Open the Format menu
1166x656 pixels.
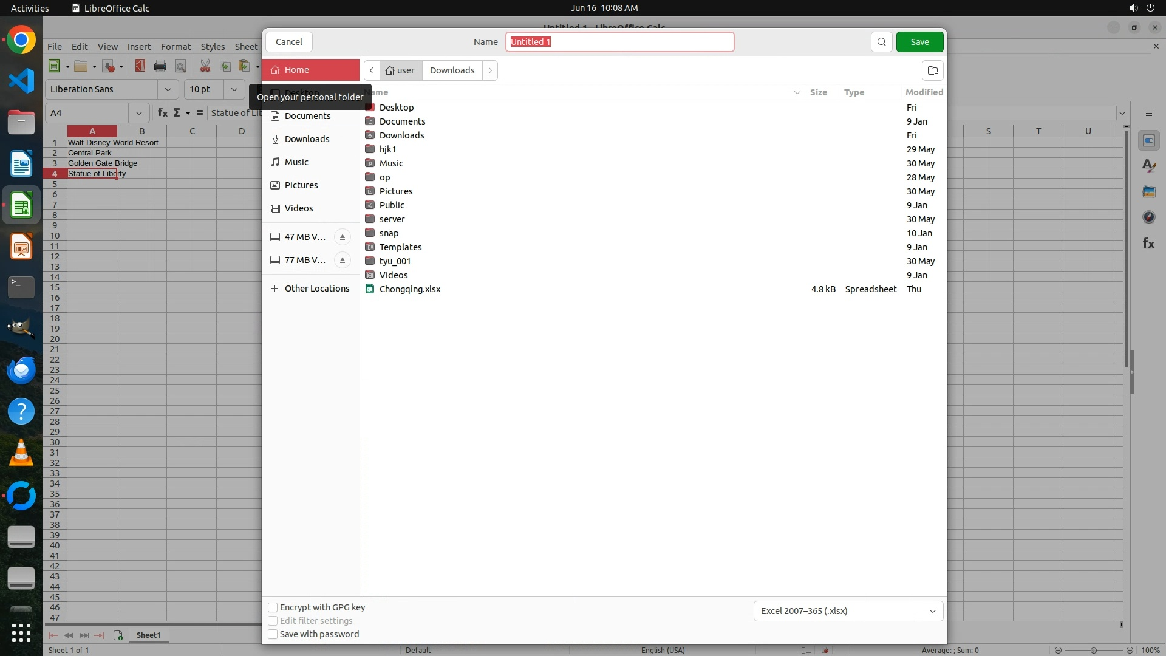[x=176, y=47]
